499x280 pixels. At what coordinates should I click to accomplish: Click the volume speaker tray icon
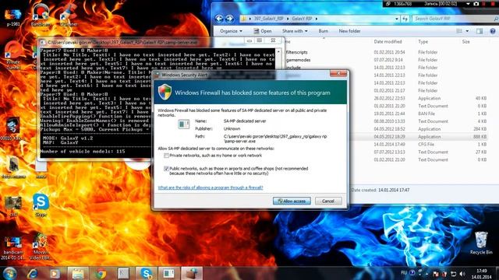coord(462,274)
